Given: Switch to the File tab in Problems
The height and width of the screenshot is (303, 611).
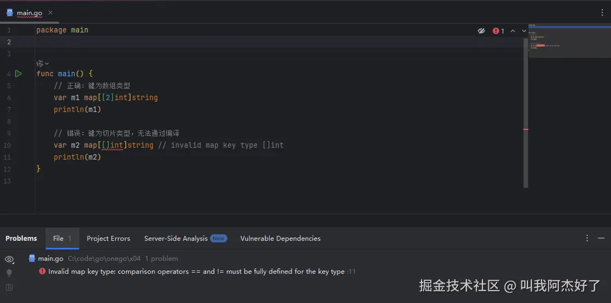Looking at the screenshot, I should [62, 239].
